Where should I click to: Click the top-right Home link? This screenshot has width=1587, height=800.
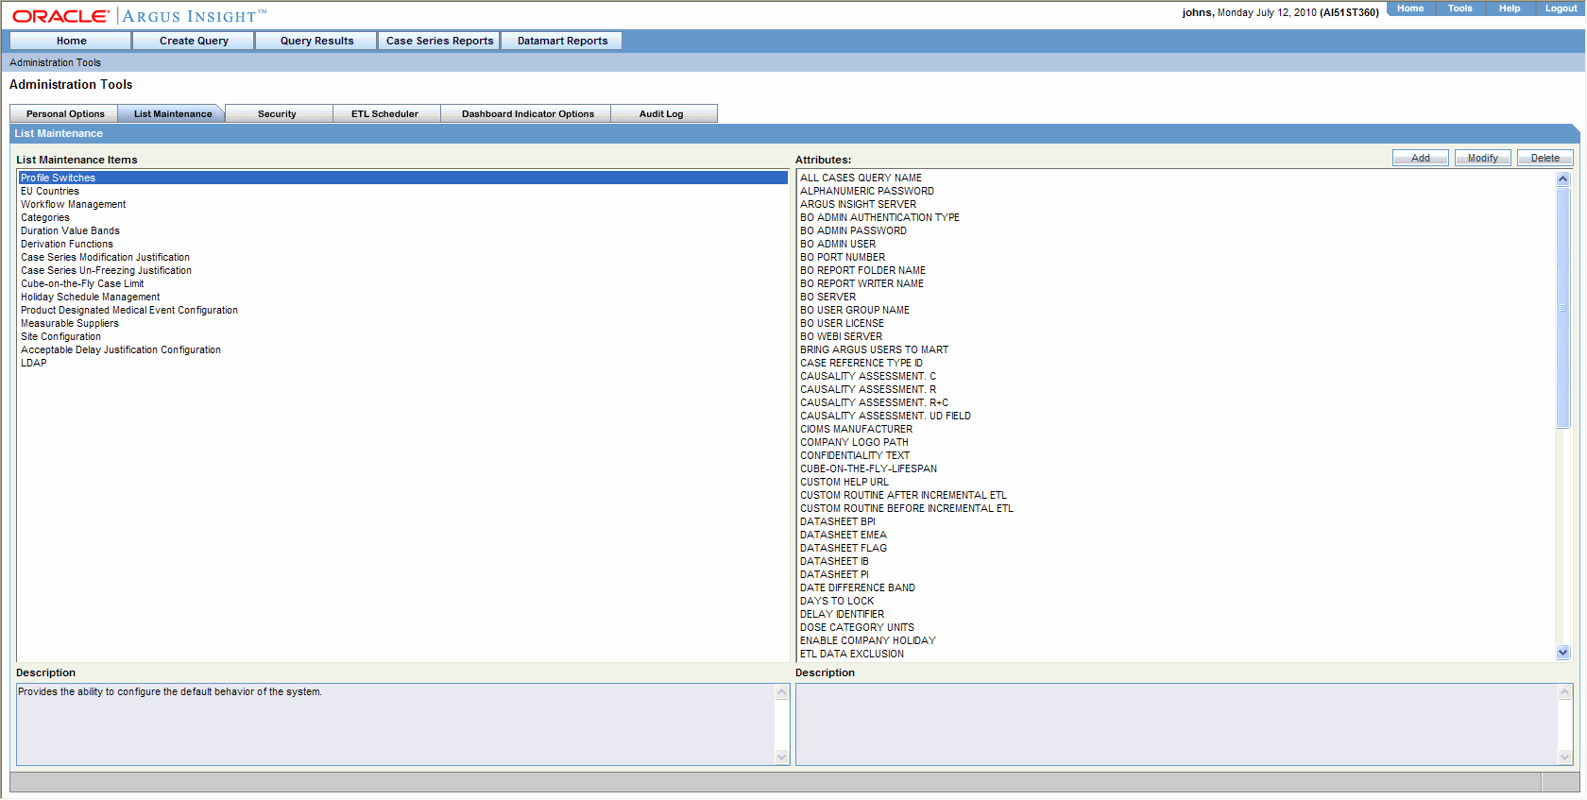[1410, 9]
